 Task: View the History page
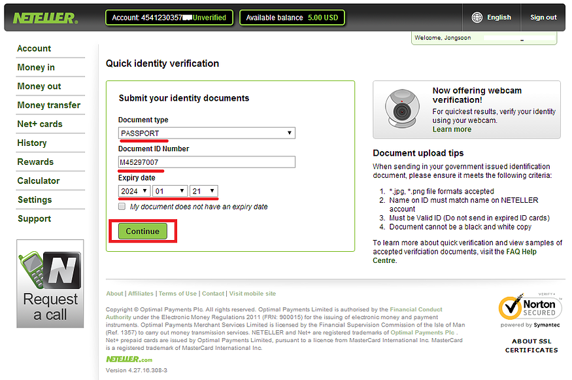pyautogui.click(x=32, y=143)
